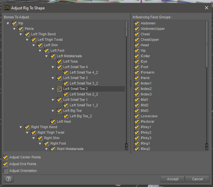Select the Left Small Toe 3_2 row

pyautogui.click(x=84, y=83)
